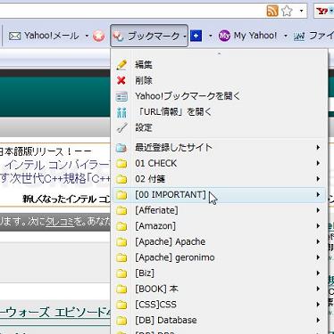The width and height of the screenshot is (334, 334).
Task: Click the 最近登録したサイト folder icon
Action: 121,148
